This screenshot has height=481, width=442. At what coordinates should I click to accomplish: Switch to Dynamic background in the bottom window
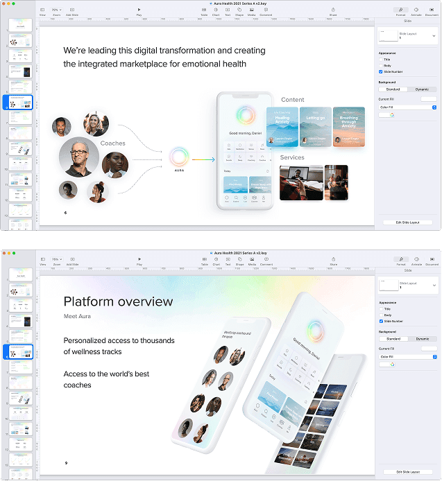[x=423, y=339]
